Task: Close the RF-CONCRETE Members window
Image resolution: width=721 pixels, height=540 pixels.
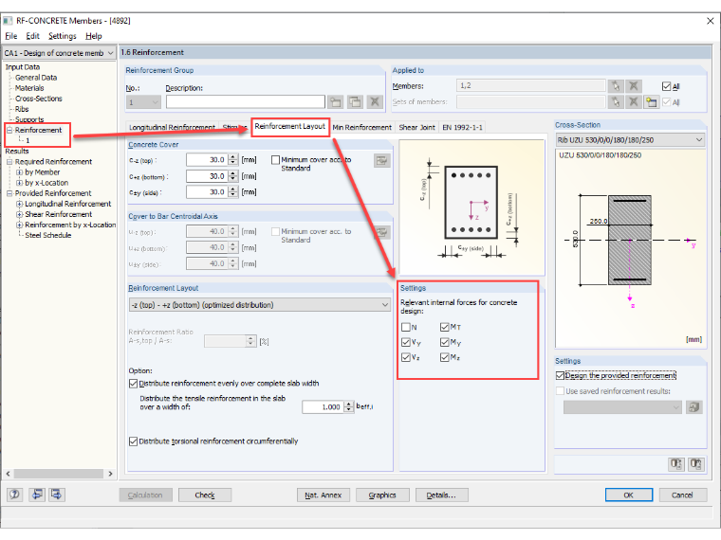Action: [710, 21]
